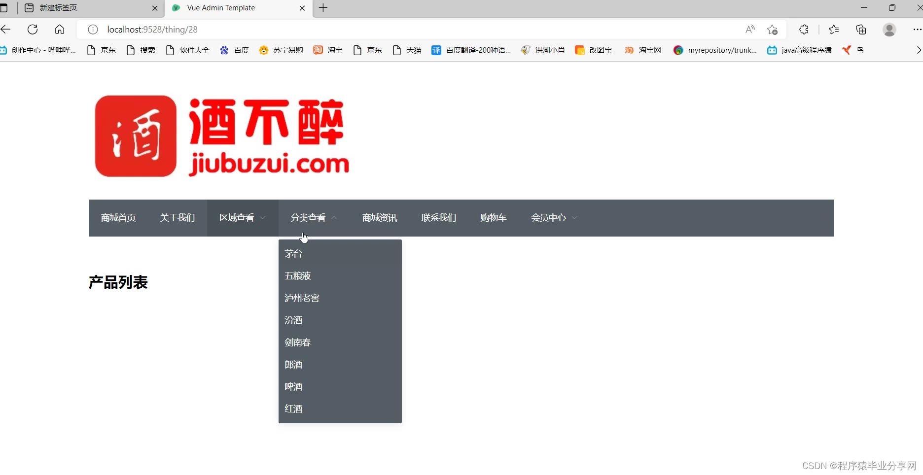Select 红酒 category from dropdown

point(340,409)
